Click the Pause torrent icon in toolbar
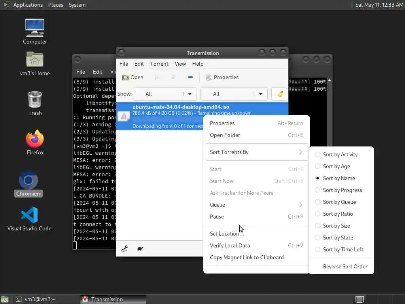The height and width of the screenshot is (304, 405). point(173,77)
